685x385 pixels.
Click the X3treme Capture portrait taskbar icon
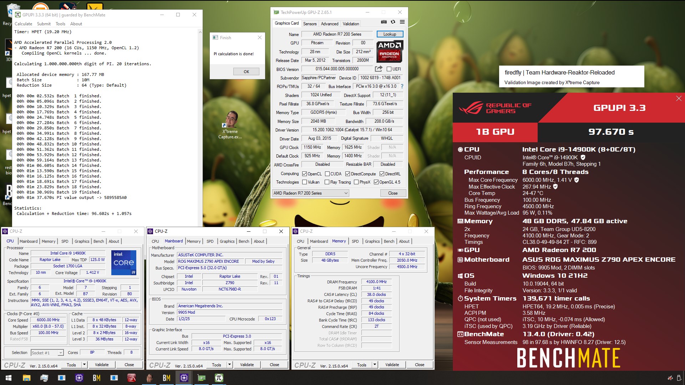[149, 378]
